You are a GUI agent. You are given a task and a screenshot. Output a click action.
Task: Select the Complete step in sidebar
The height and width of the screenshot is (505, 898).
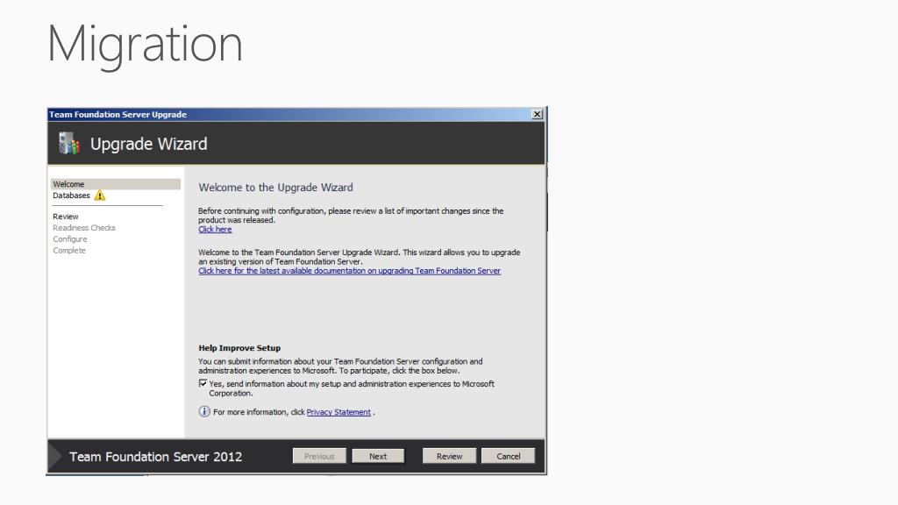69,251
